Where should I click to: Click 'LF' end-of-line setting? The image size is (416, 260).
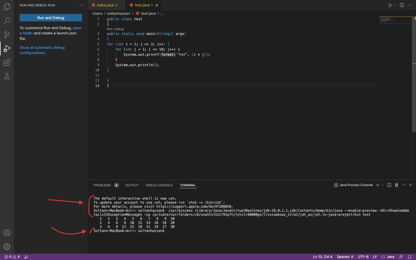[375, 257]
